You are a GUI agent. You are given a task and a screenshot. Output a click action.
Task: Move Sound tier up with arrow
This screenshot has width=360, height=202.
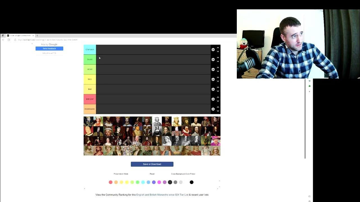(218, 58)
